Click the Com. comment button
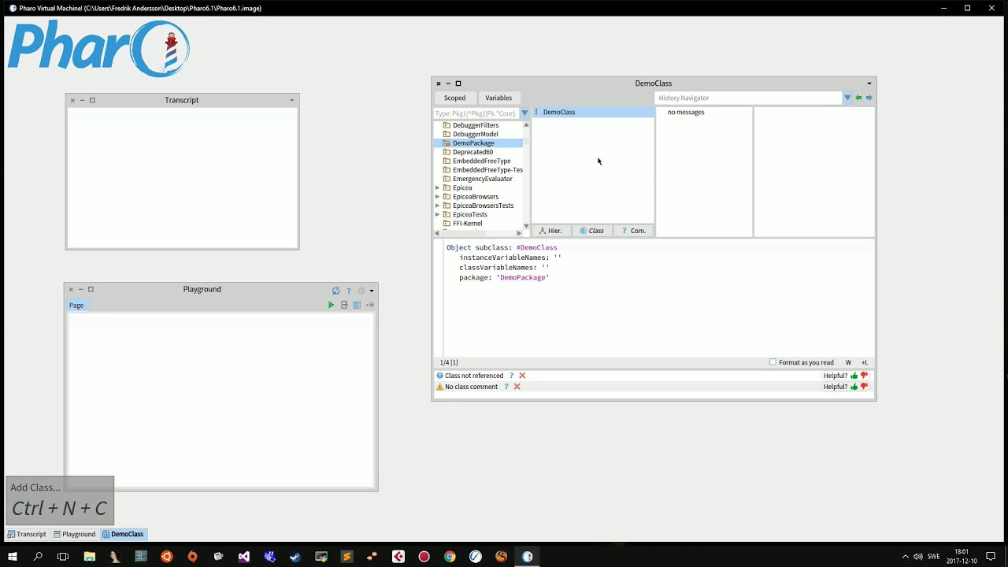The height and width of the screenshot is (567, 1008). [633, 231]
